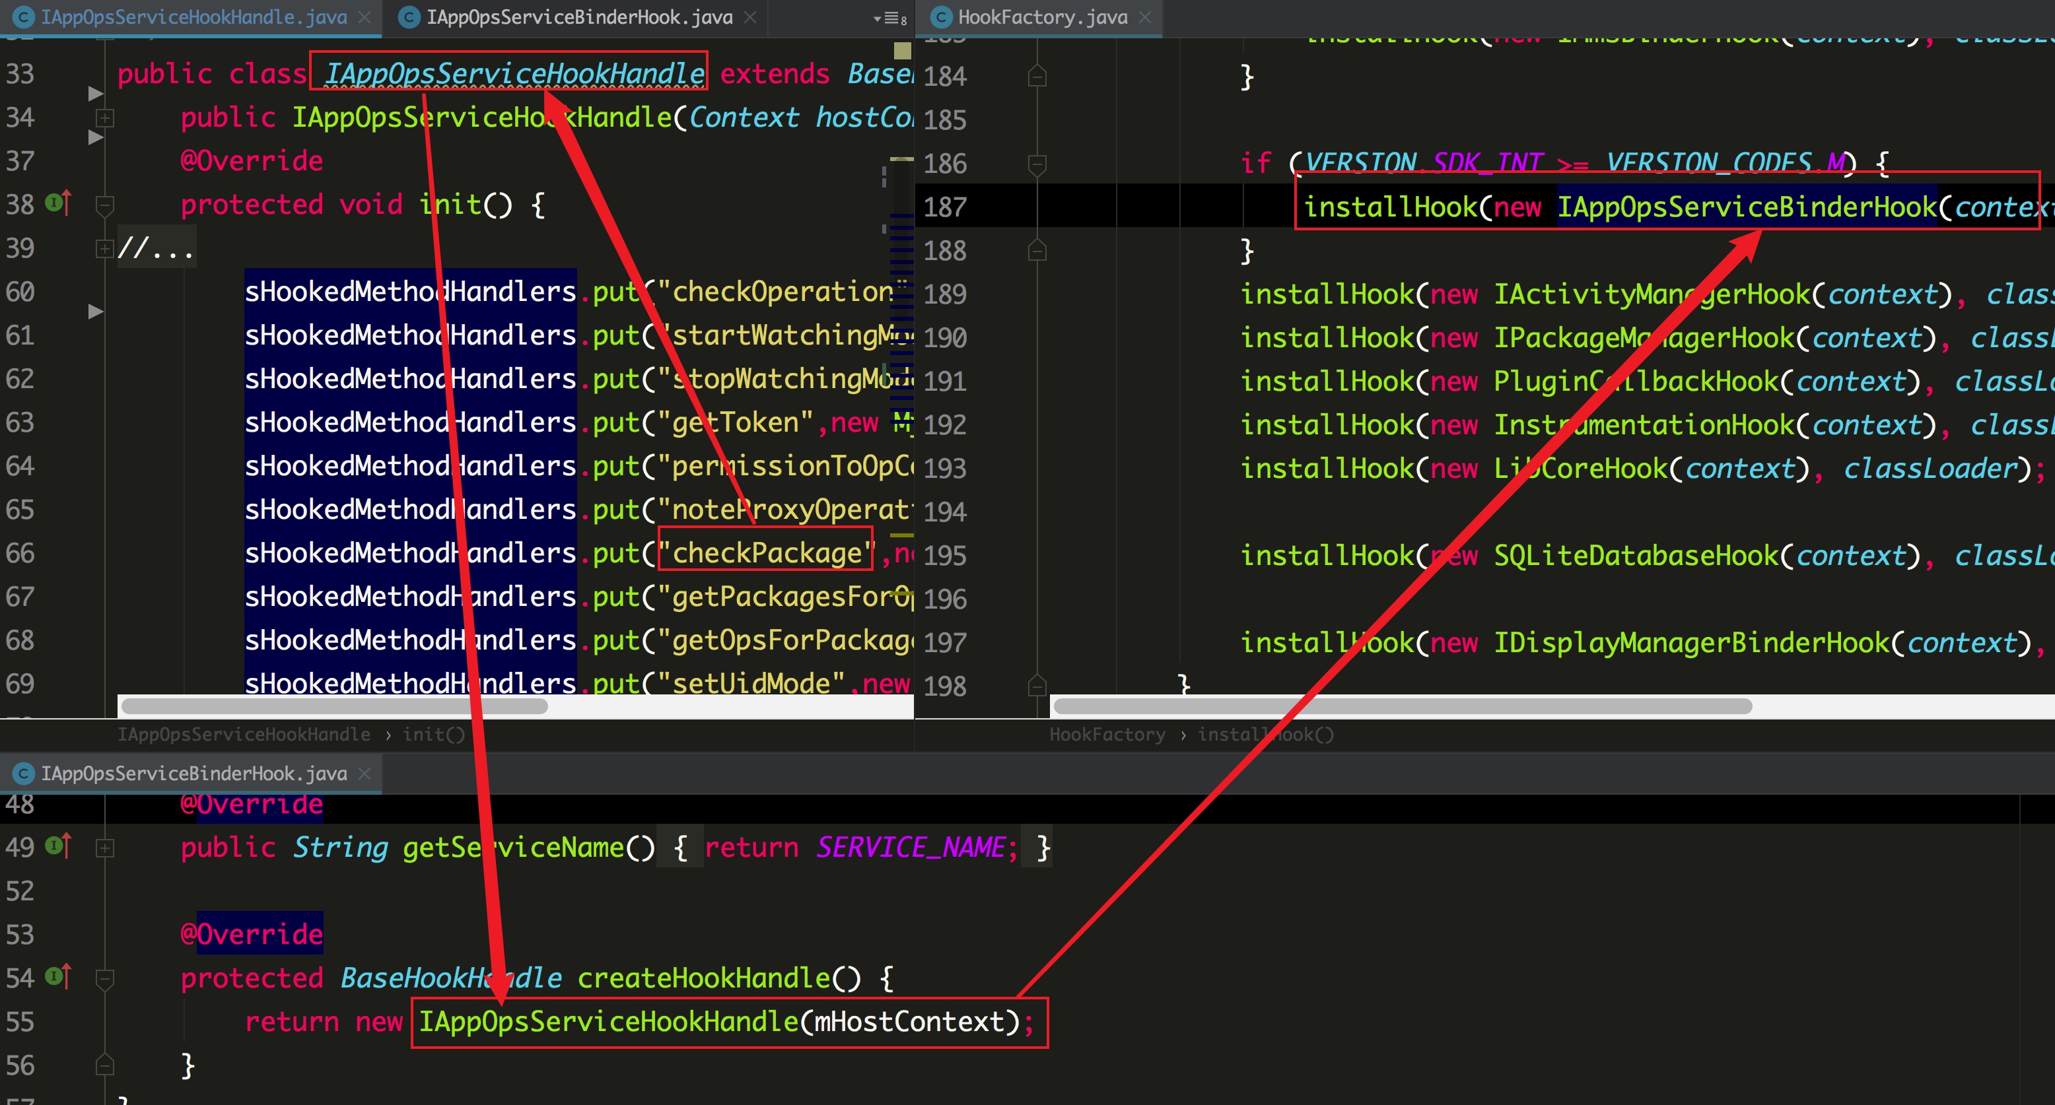Select the HookFactory.java editor tab
The width and height of the screenshot is (2055, 1105).
pyautogui.click(x=1041, y=17)
